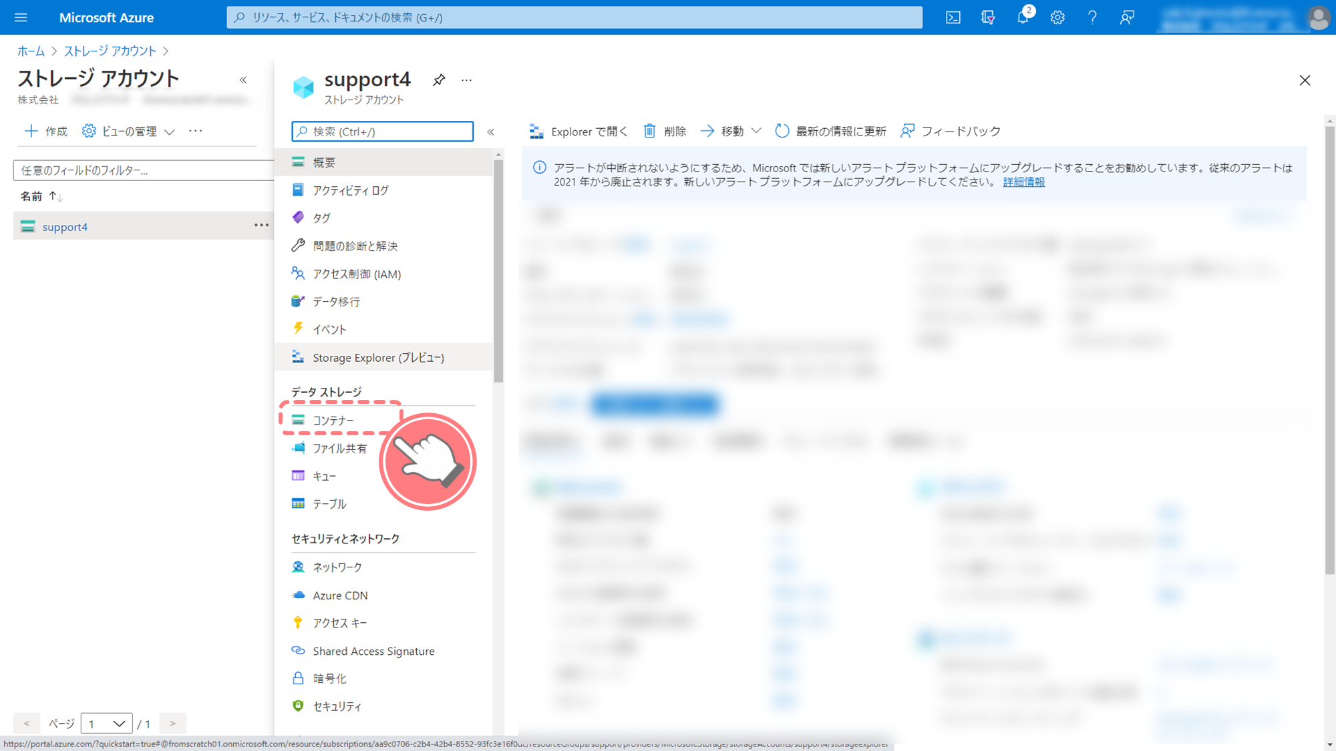The height and width of the screenshot is (751, 1336).
Task: Open Storage Explorer (プレビュー) menu item
Action: [383, 357]
